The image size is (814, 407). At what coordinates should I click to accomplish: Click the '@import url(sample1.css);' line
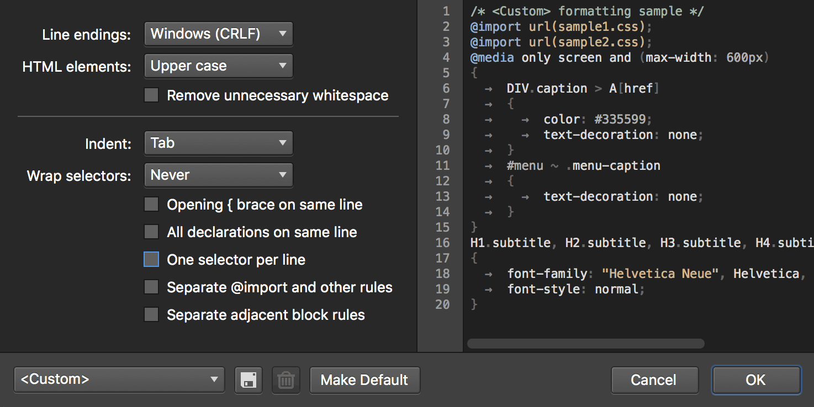(x=561, y=26)
